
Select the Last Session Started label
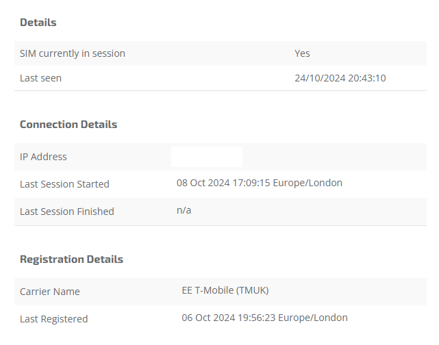click(x=64, y=184)
